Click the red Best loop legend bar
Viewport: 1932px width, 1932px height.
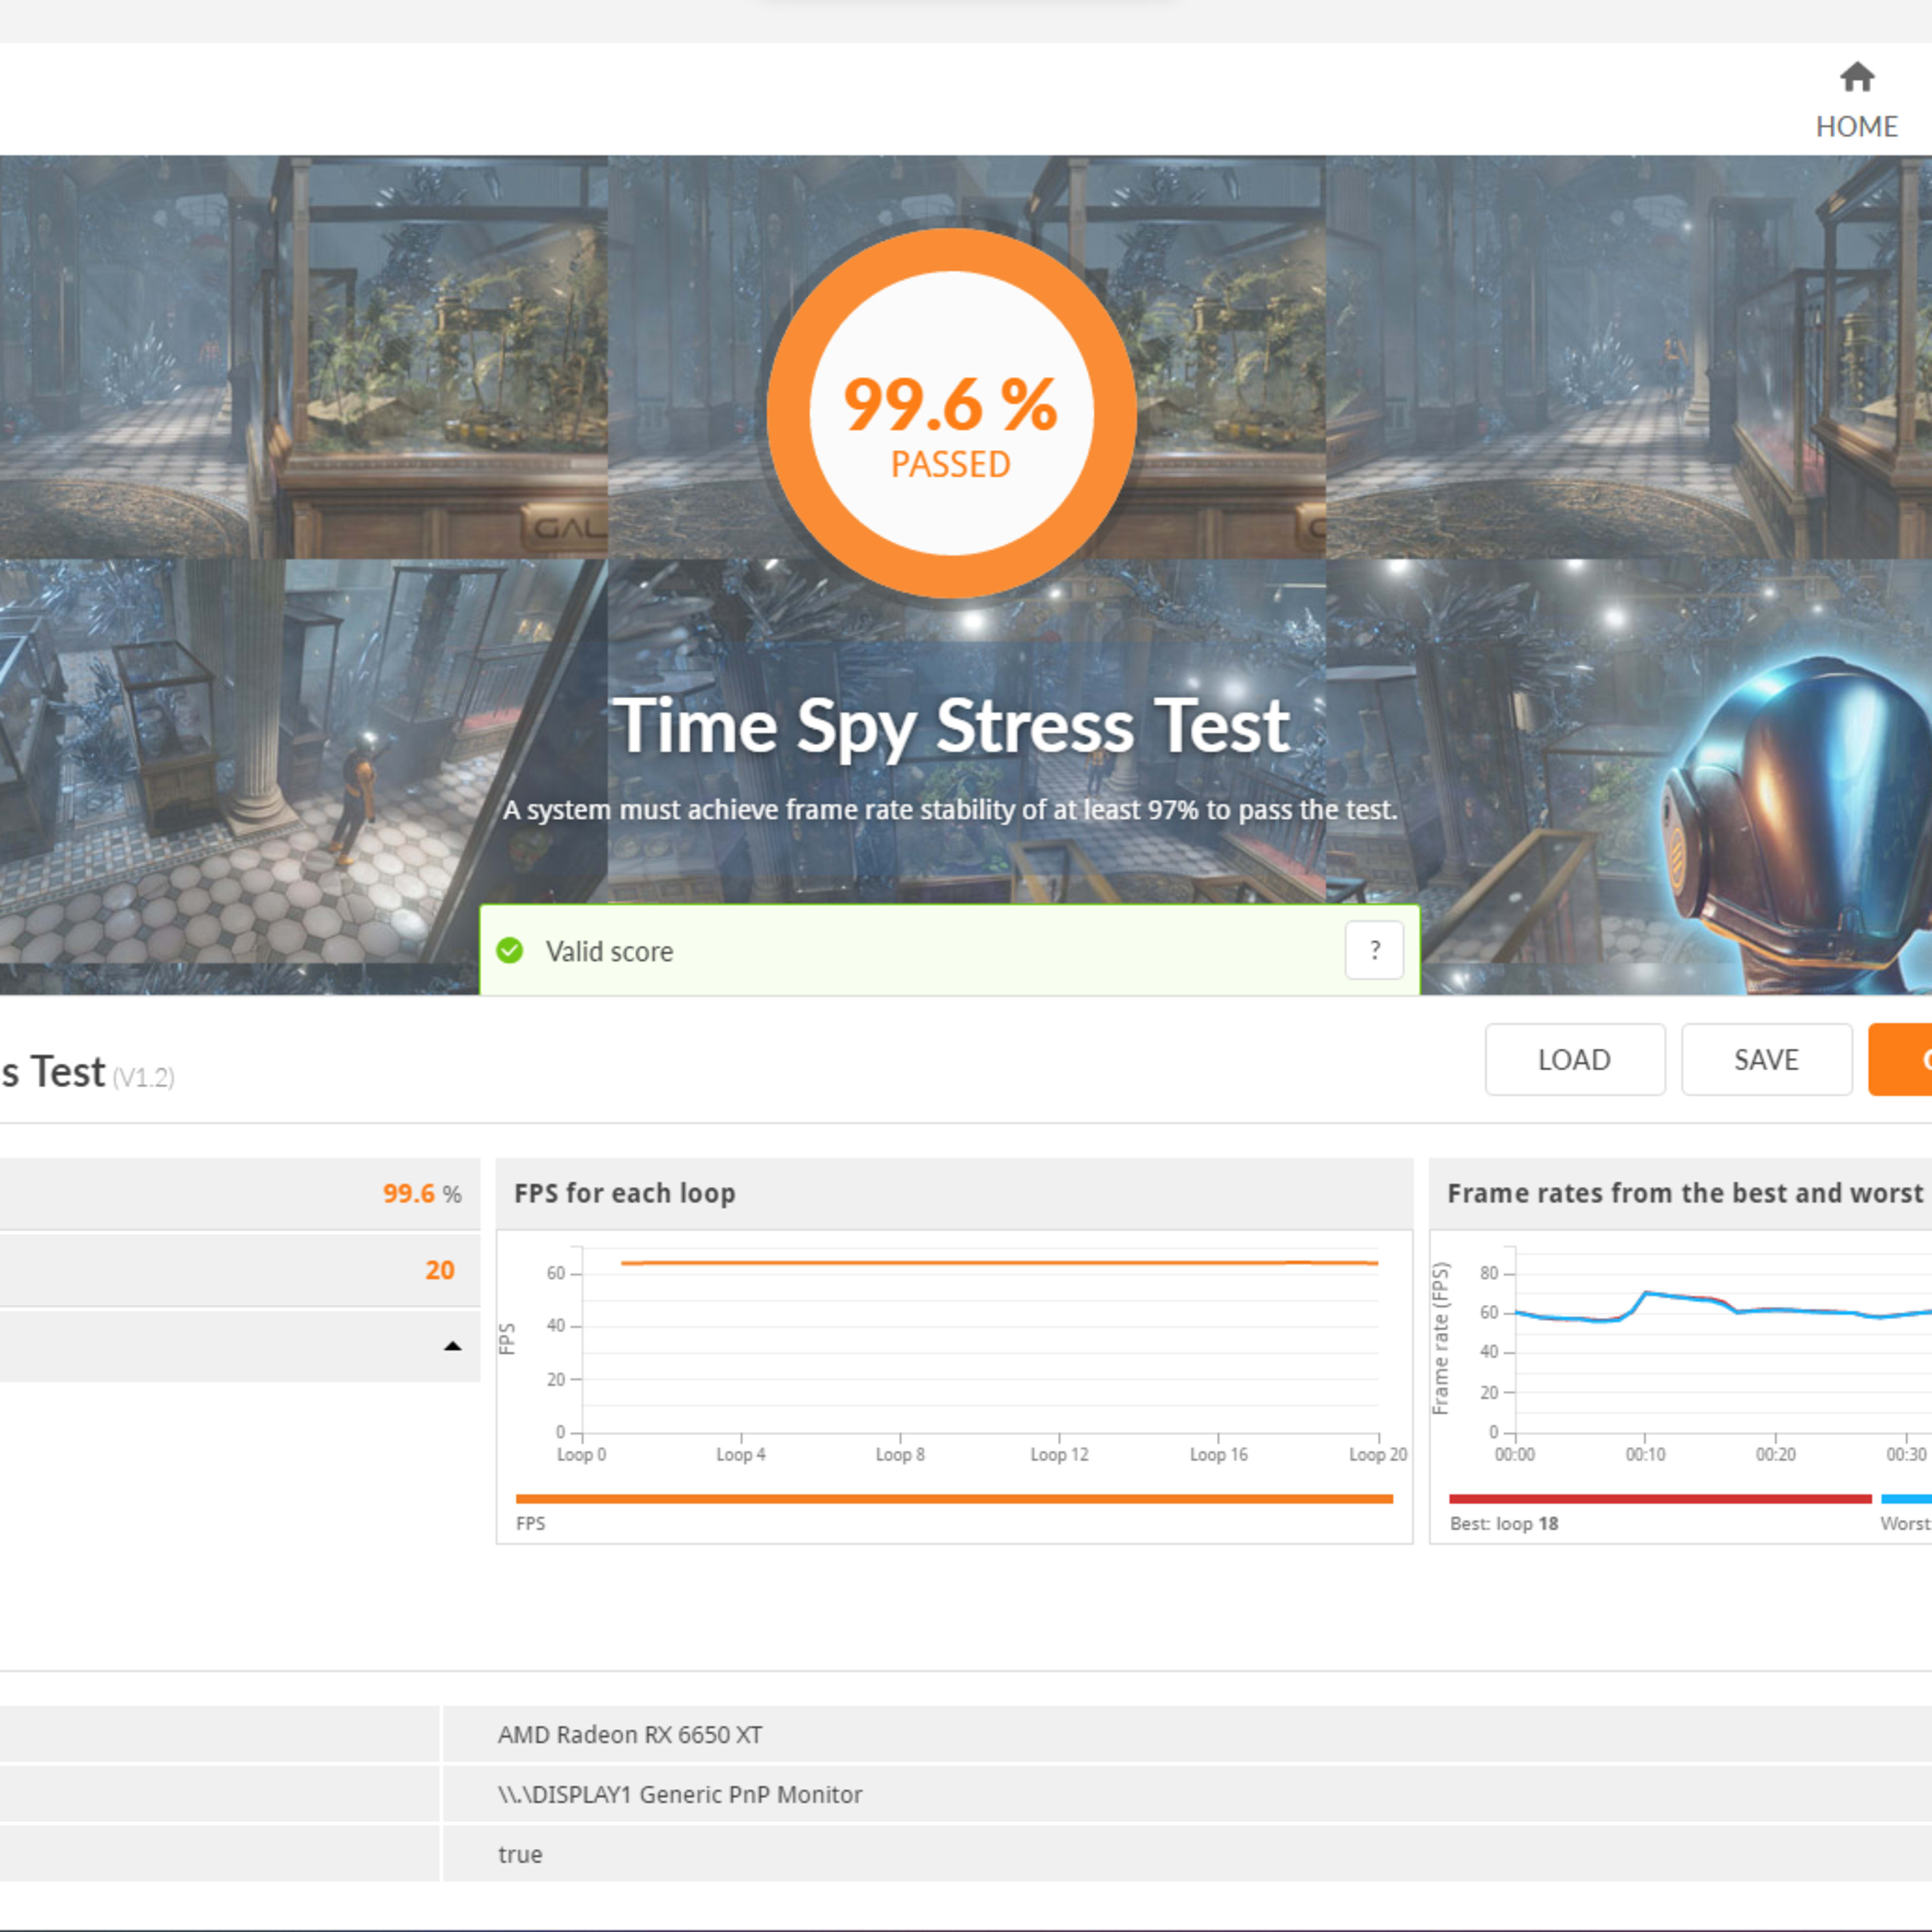coord(1660,1499)
